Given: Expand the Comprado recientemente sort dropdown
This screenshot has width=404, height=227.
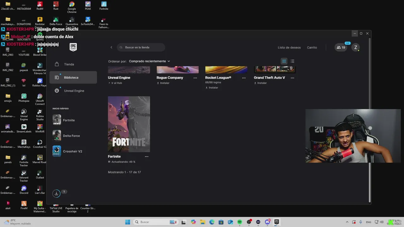Looking at the screenshot, I should [149, 61].
